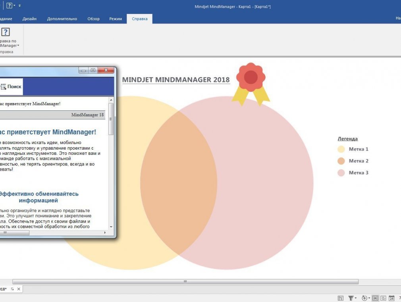This screenshot has height=302, width=401.
Task: Switch to the Дополнительно tab
Action: pyautogui.click(x=62, y=19)
